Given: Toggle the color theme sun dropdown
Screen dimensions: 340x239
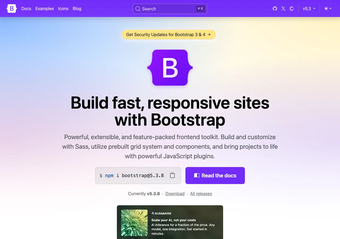Looking at the screenshot, I should tap(328, 8).
